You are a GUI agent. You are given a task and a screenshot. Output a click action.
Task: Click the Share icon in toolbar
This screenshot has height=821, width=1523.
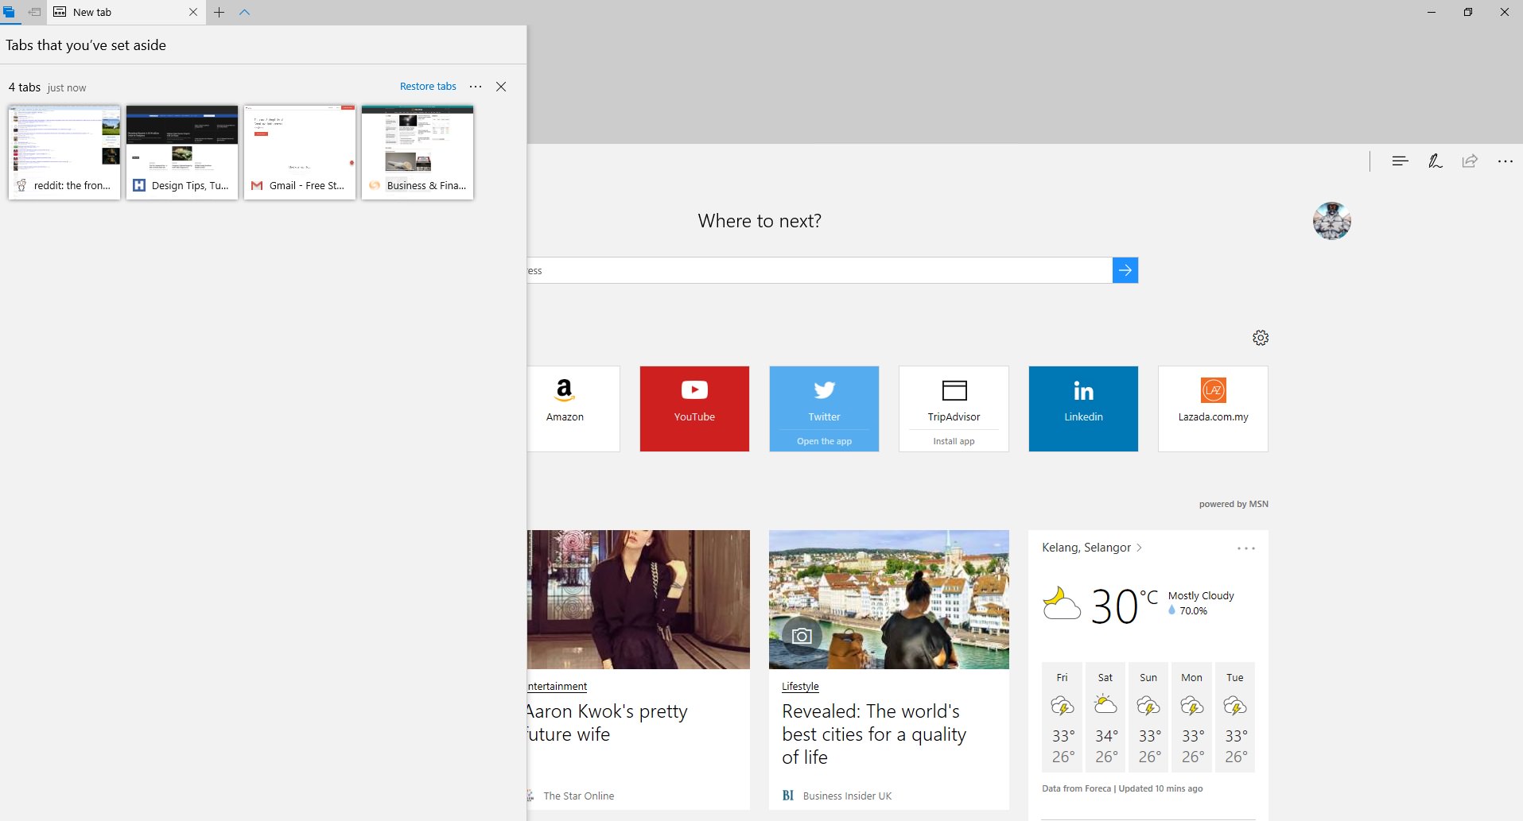[x=1470, y=161]
